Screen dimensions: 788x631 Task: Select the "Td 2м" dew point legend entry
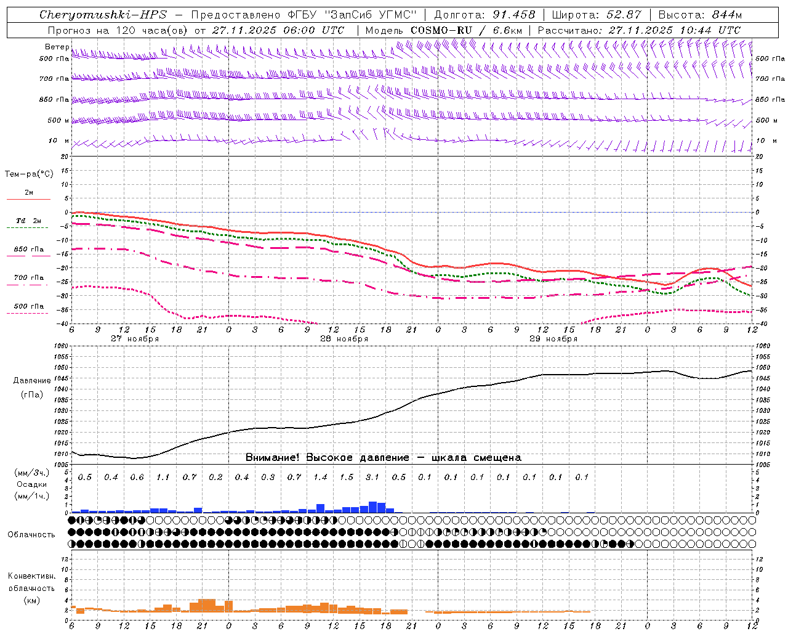28,221
